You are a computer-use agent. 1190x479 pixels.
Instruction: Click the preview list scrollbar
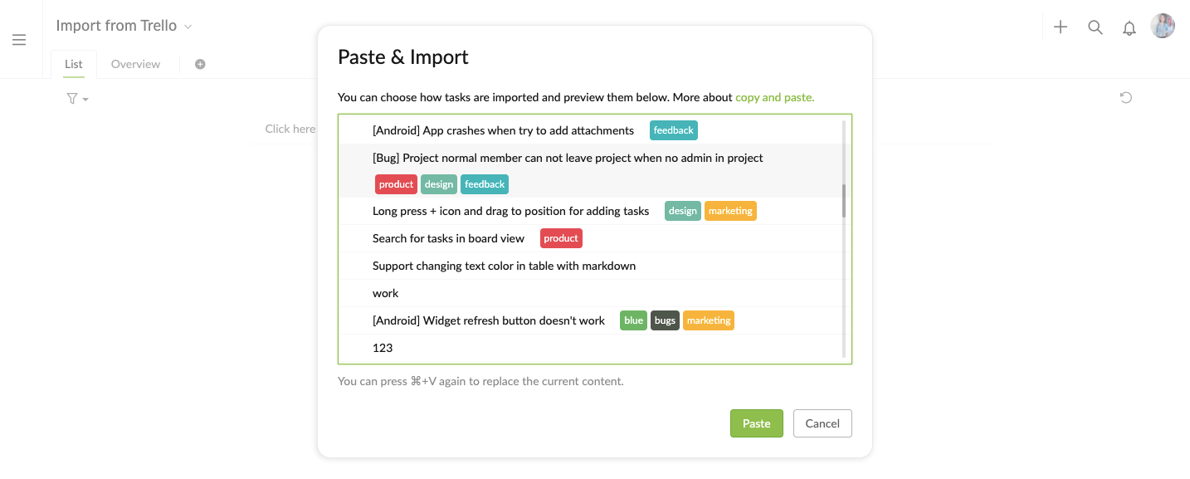click(844, 201)
